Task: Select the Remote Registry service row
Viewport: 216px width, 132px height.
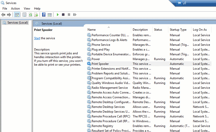Action: 102,126
